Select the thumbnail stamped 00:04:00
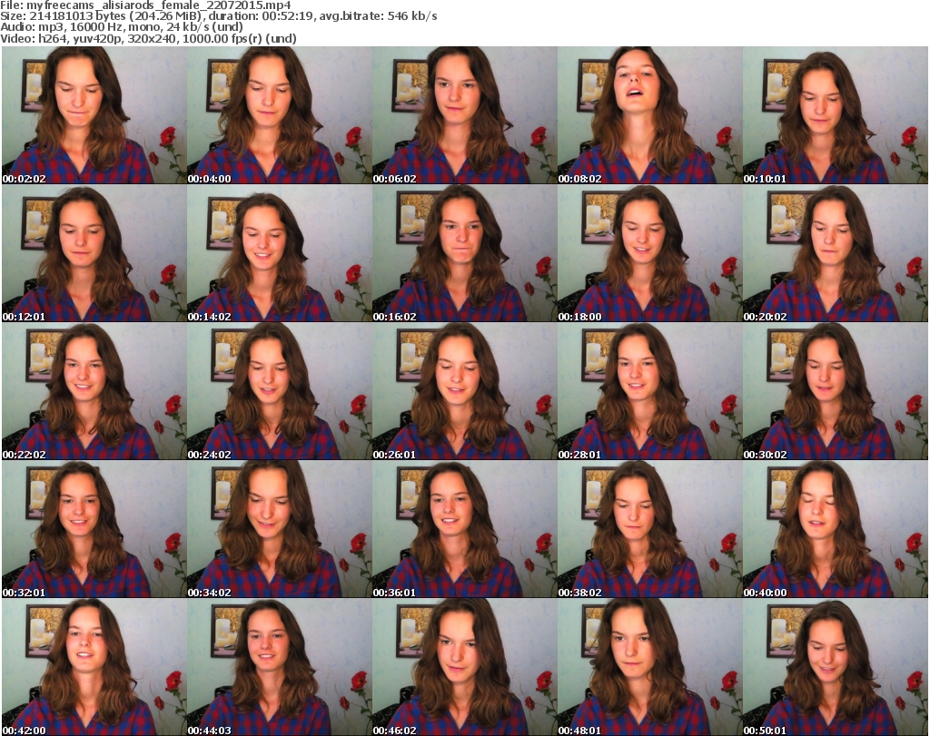 point(280,115)
